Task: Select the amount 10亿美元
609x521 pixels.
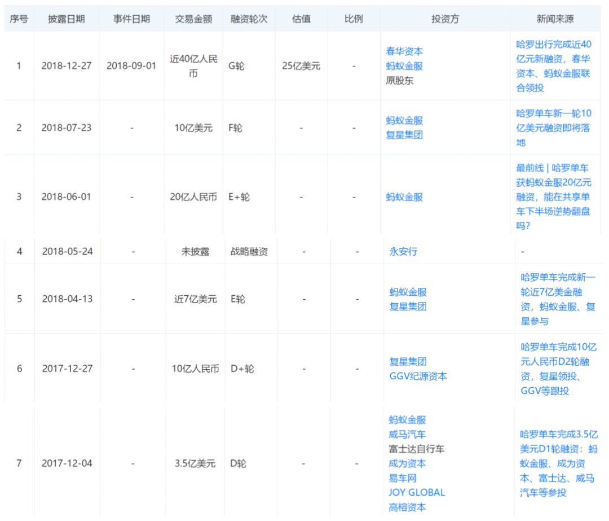Action: point(193,128)
